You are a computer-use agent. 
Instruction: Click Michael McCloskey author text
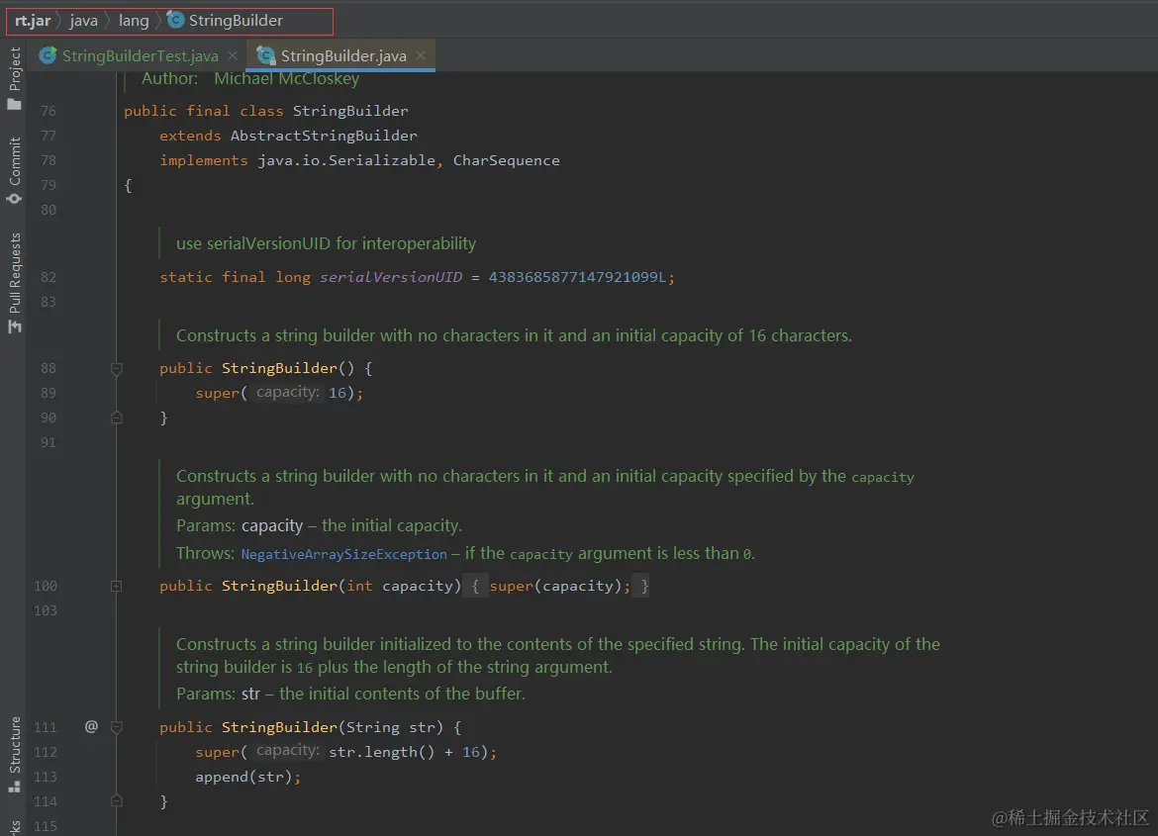(287, 78)
